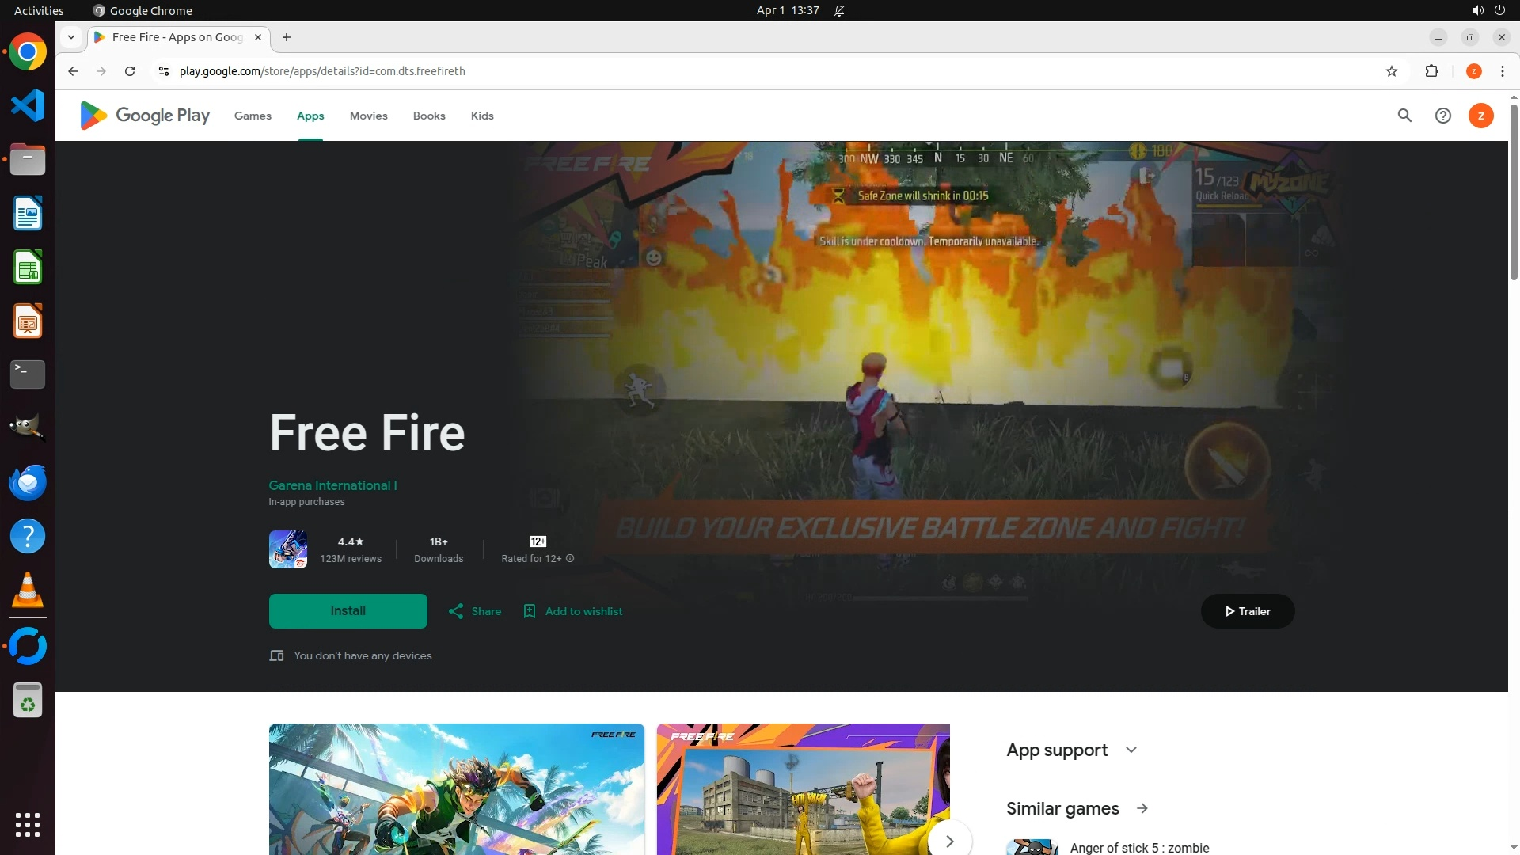Click the green Install button
The width and height of the screenshot is (1520, 855).
(x=348, y=611)
